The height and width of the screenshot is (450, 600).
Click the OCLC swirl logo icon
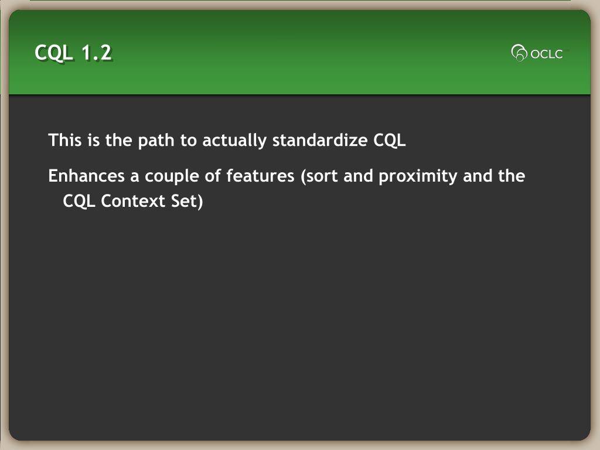[519, 53]
